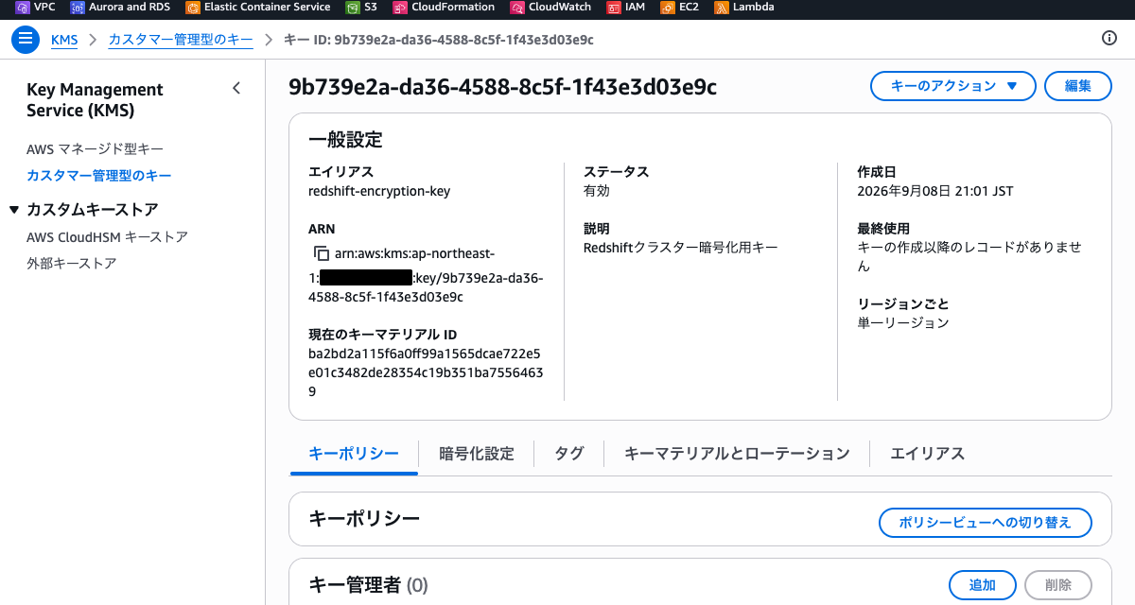
Task: Open the IAM service icon shortcut
Action: 615,8
